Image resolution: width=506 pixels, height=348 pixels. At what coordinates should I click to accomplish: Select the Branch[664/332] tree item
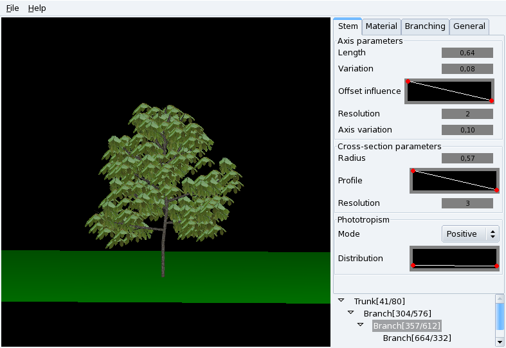(x=417, y=338)
